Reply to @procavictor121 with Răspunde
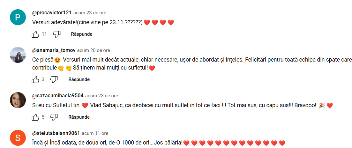 tap(82, 34)
